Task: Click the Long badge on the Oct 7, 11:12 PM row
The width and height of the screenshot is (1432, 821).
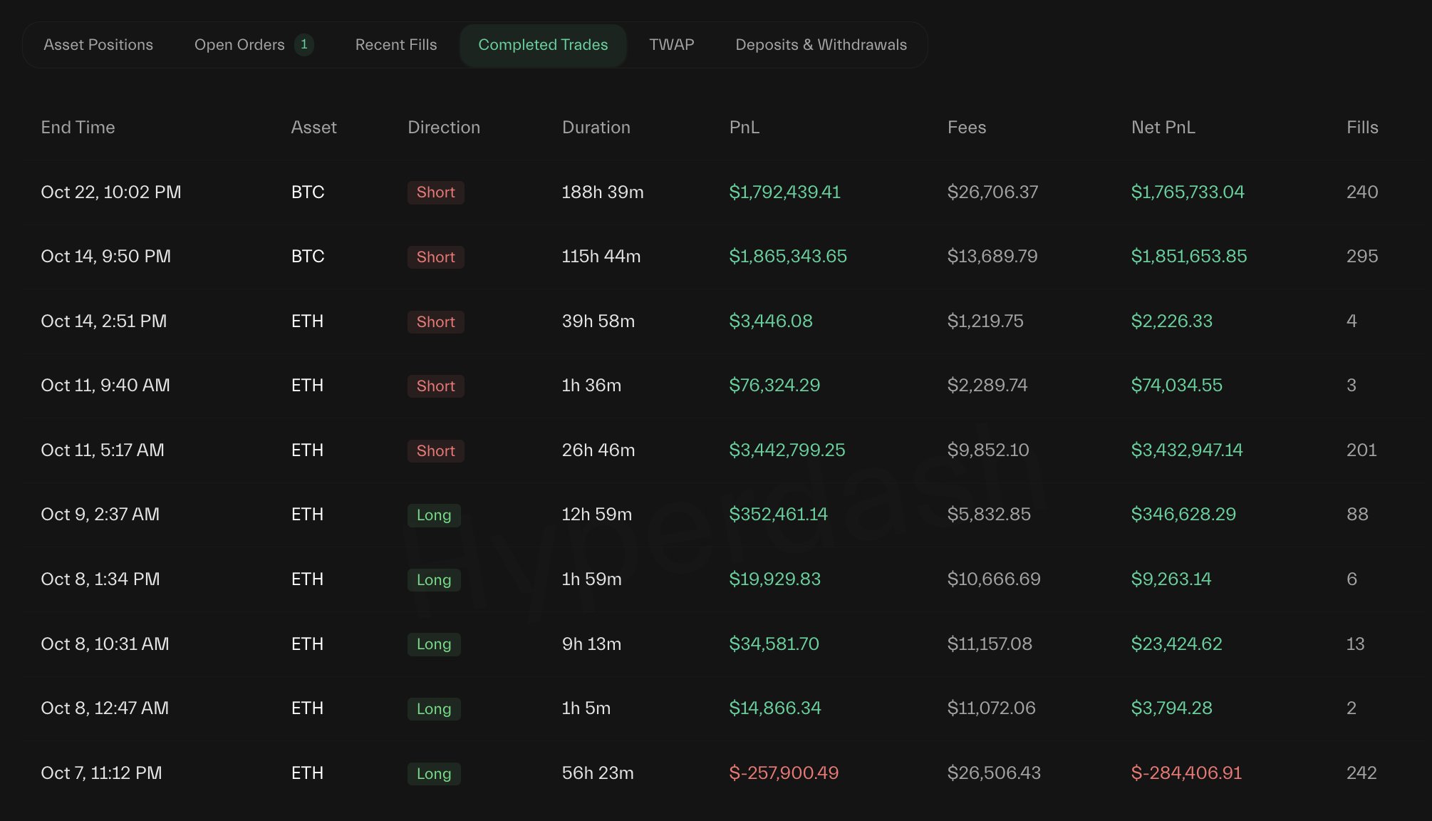Action: pyautogui.click(x=433, y=774)
